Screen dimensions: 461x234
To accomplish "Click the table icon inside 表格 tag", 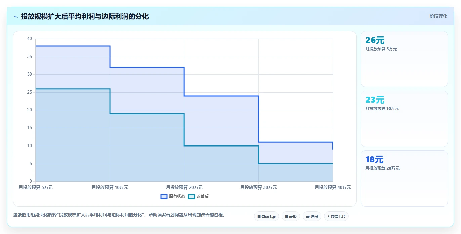I will tap(287, 217).
